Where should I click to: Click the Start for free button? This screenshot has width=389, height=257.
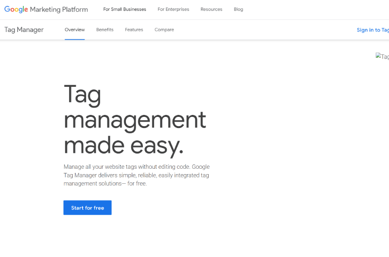(x=88, y=208)
